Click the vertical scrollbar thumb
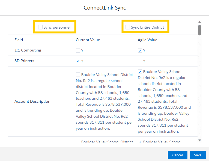Screen dimensions: 209x161 [x=199, y=30]
